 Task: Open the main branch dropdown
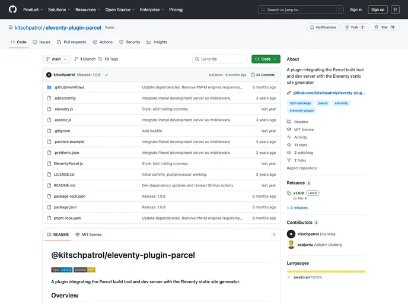click(x=56, y=59)
